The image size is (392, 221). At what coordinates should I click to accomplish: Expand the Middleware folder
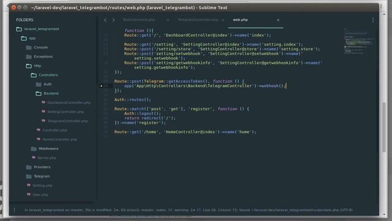click(48, 149)
